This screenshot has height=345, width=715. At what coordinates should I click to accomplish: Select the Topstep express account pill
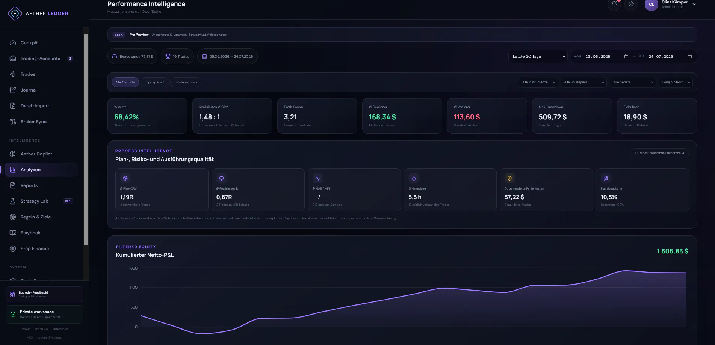pyautogui.click(x=186, y=83)
